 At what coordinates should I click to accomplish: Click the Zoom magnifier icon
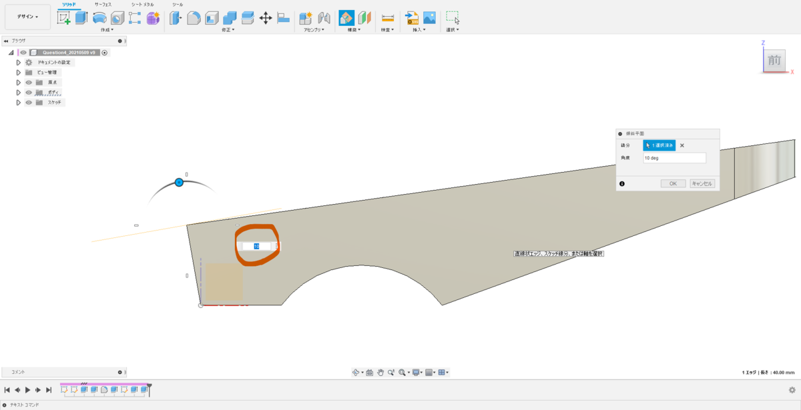pos(391,372)
